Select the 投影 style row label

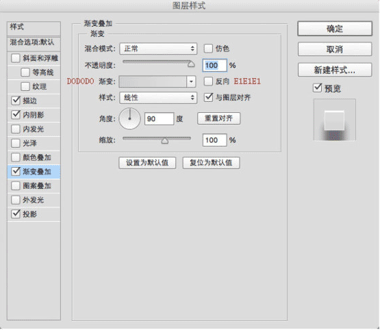29,214
